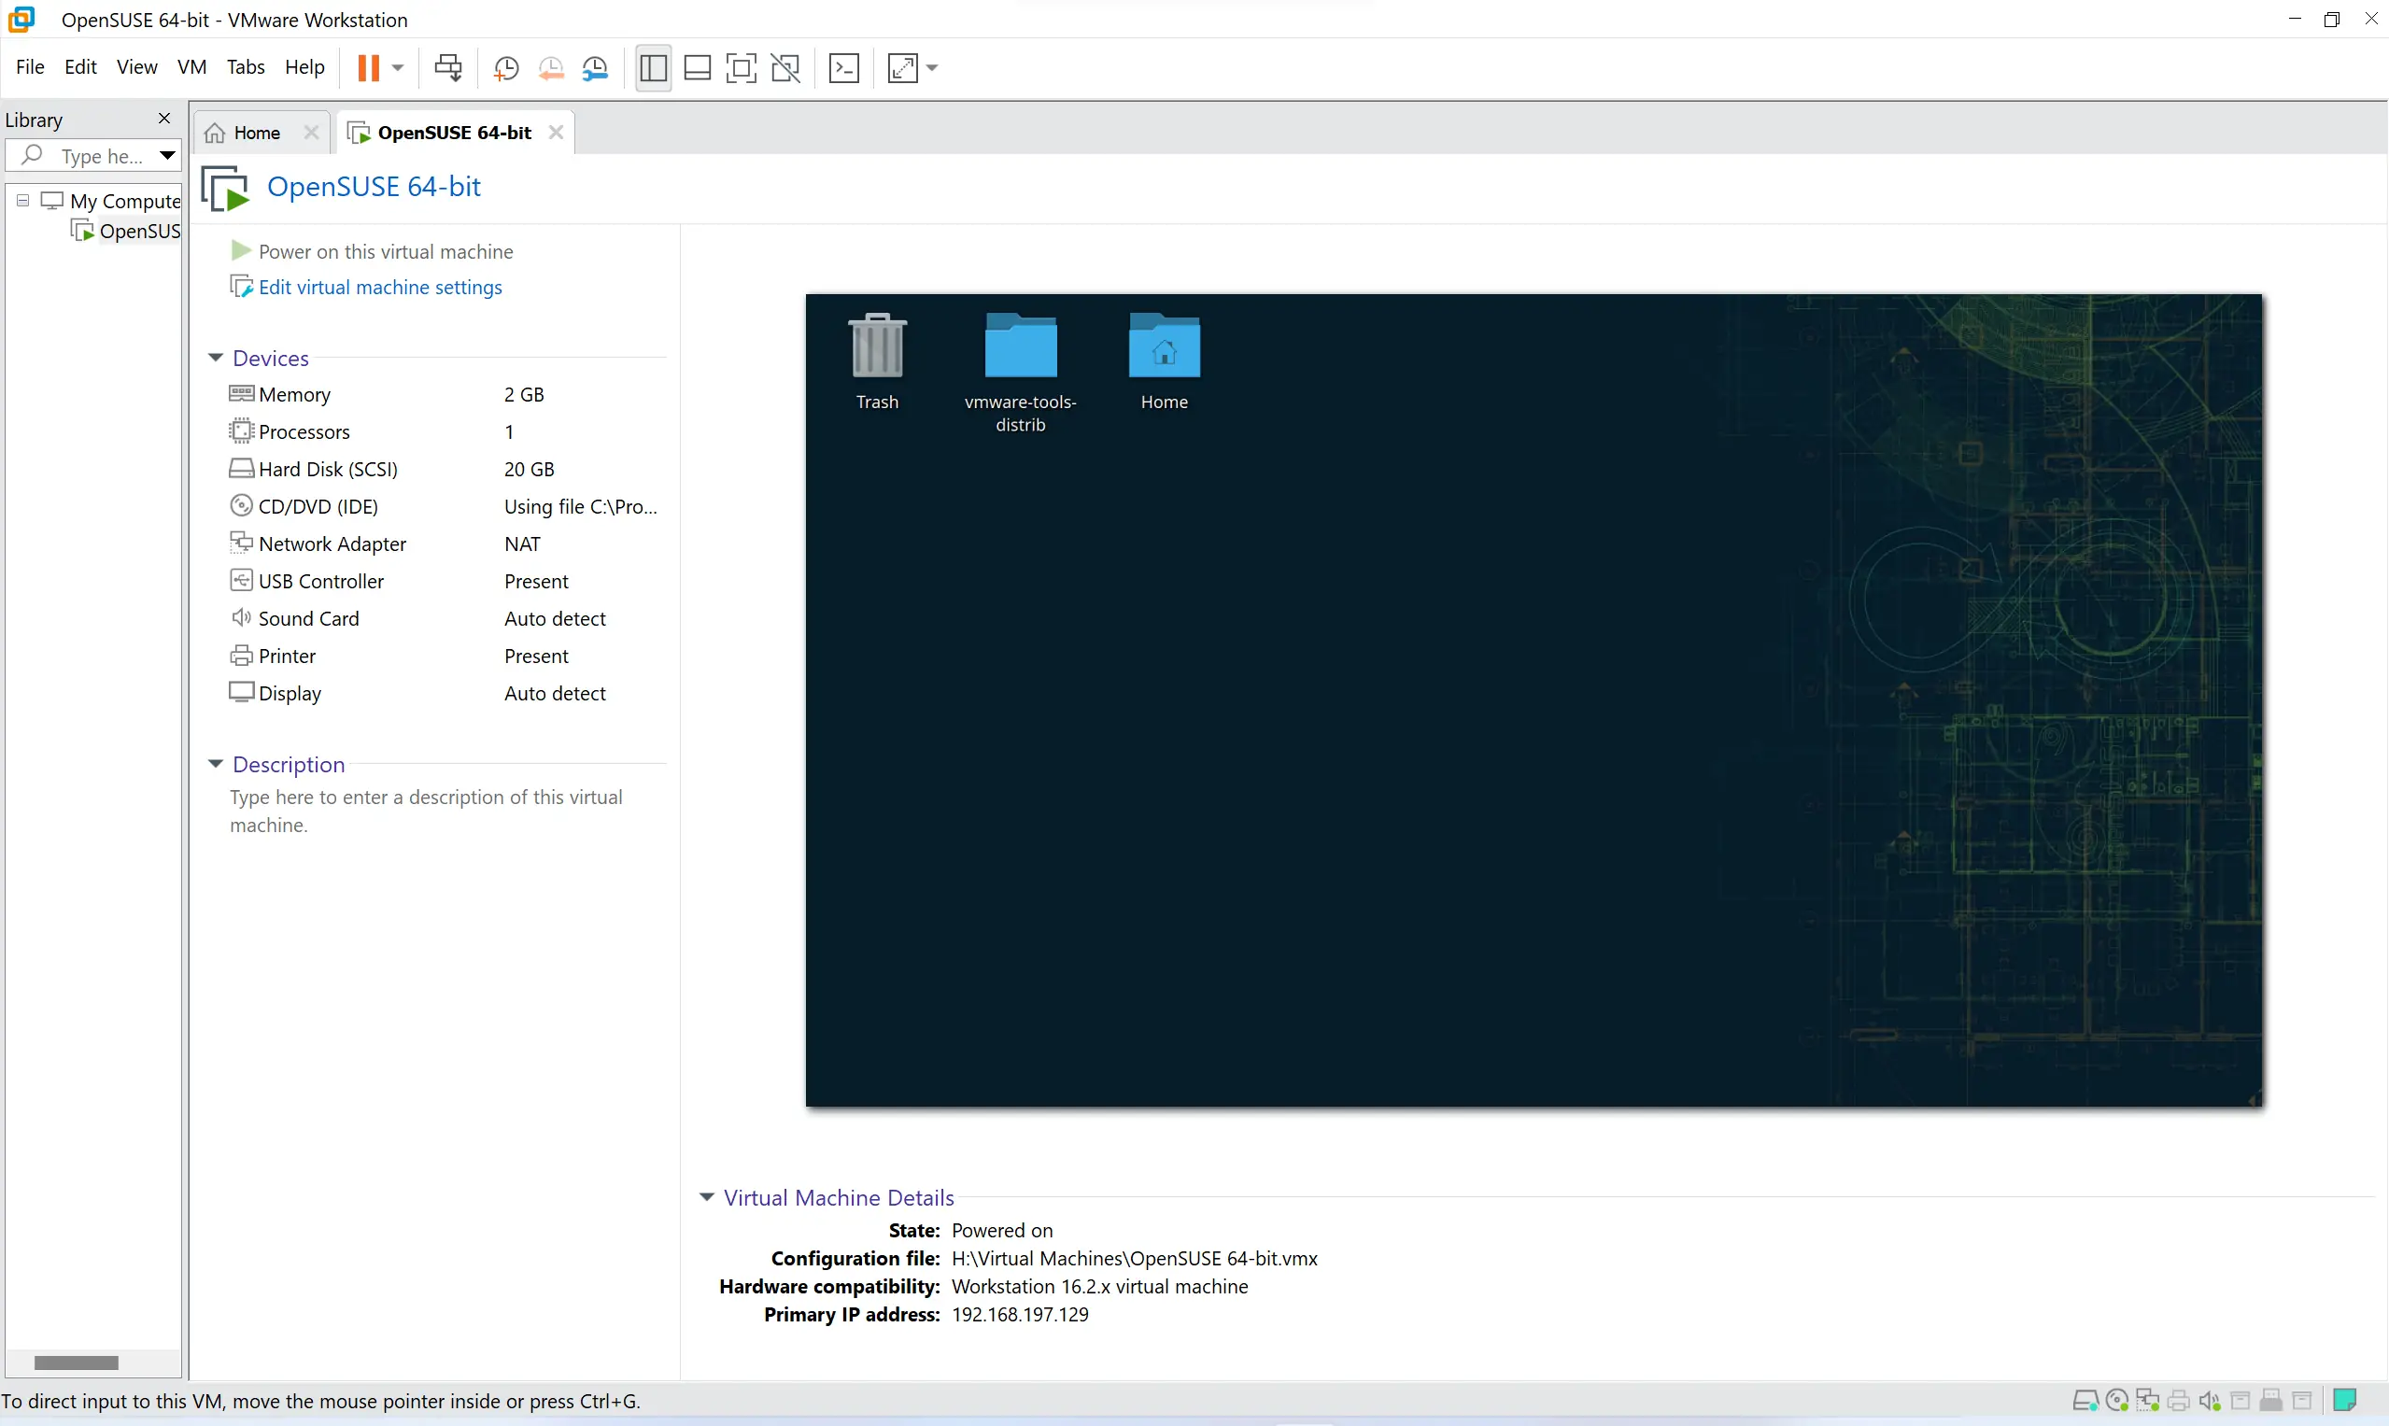The height and width of the screenshot is (1426, 2389).
Task: Enter full screen mode from toolbar
Action: [741, 67]
